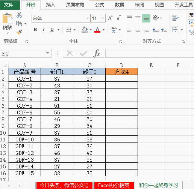The image size is (194, 189).
Task: Click the highlighted bottom align button
Action: point(146,18)
